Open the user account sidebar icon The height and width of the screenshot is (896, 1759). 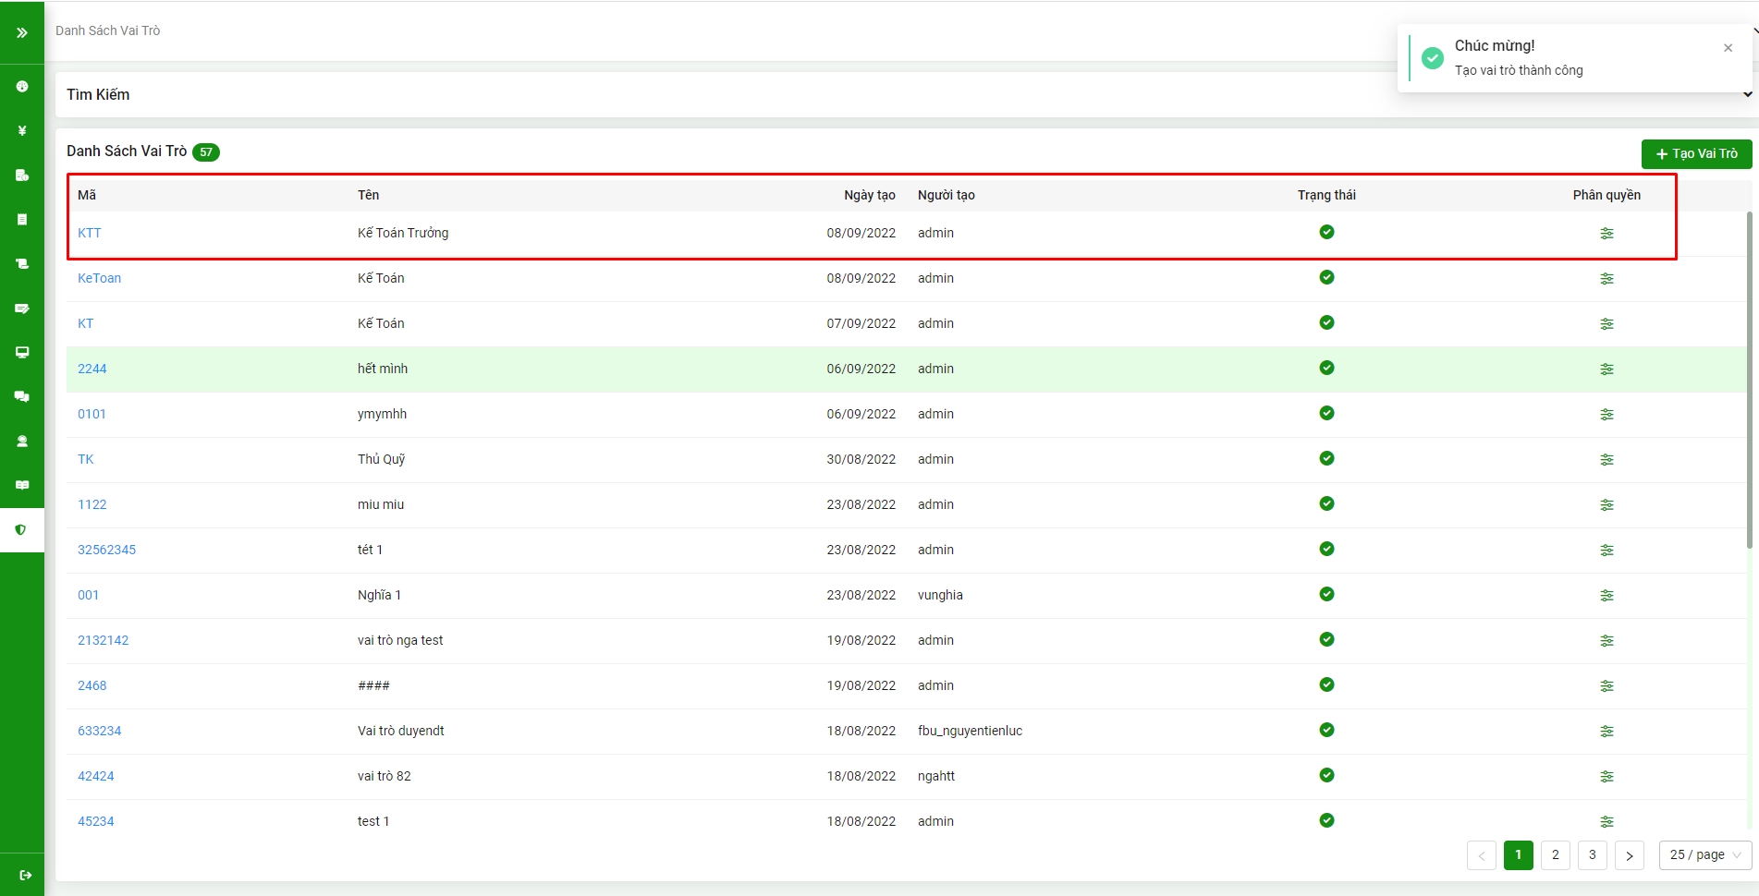[22, 441]
